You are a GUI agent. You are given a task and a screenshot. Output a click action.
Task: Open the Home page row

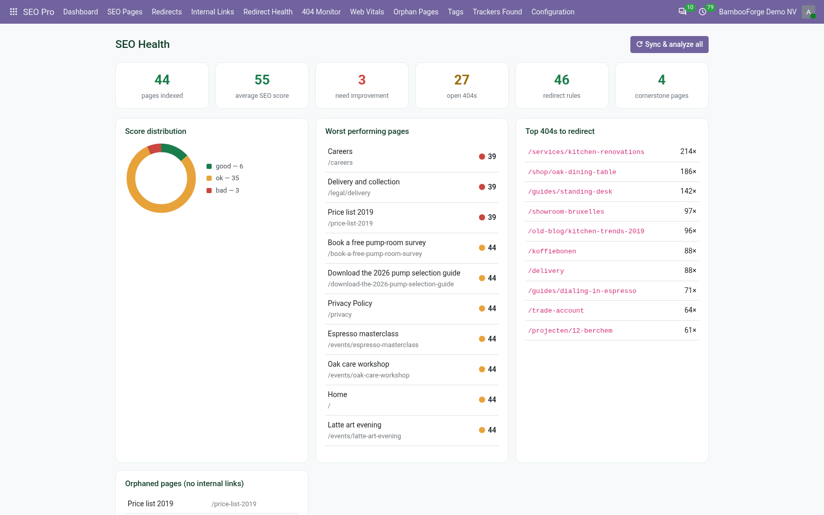(x=412, y=400)
